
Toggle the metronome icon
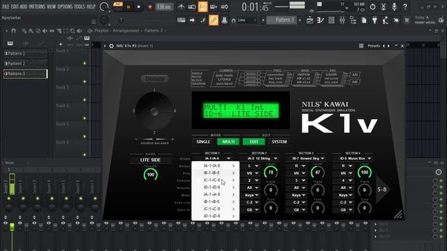[181, 7]
